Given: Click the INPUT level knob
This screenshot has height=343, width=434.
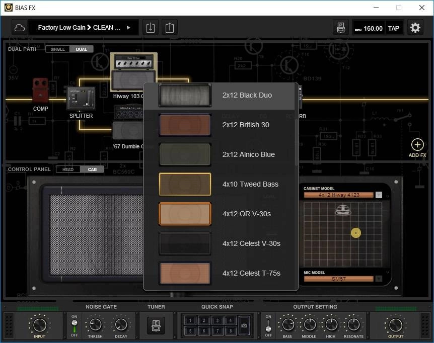Looking at the screenshot, I should click(40, 325).
